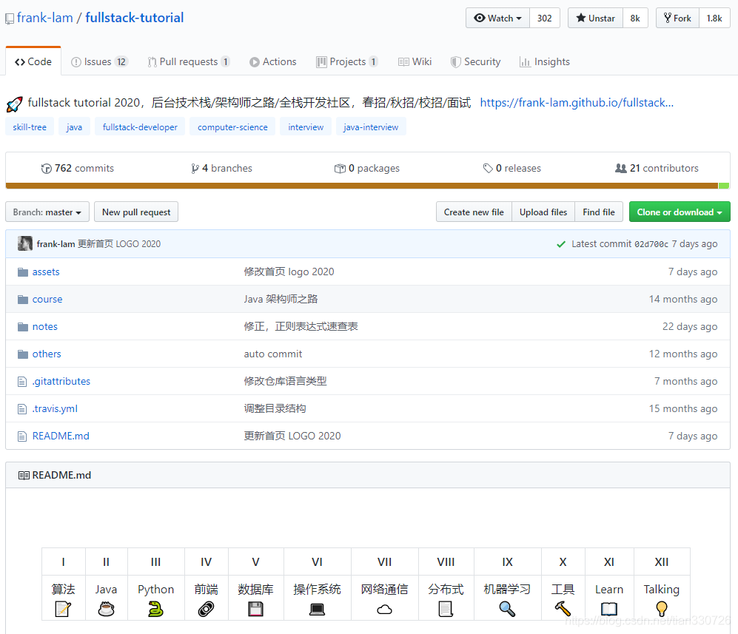The height and width of the screenshot is (634, 738).
Task: Expand the Clone or download menu
Action: click(680, 212)
